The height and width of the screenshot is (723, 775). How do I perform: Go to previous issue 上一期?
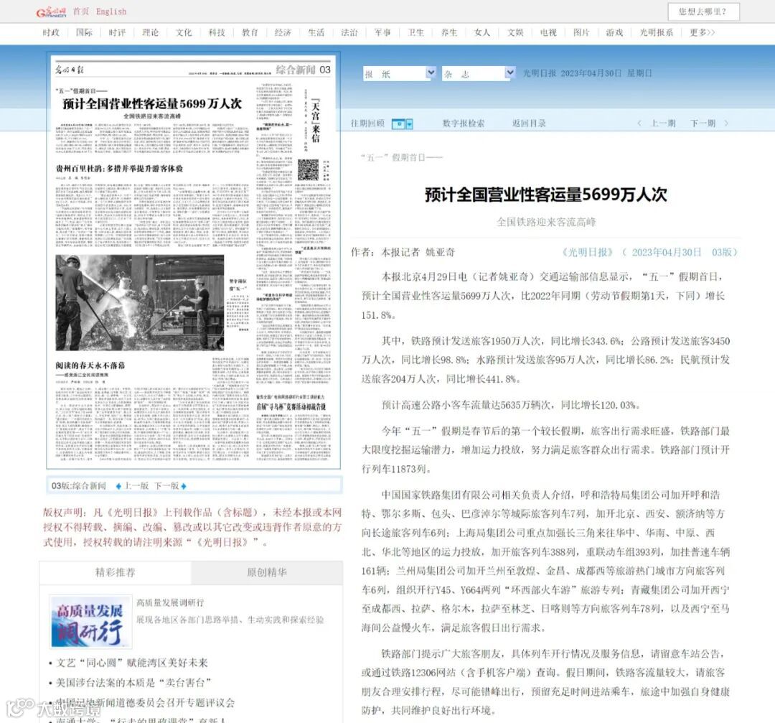[663, 123]
